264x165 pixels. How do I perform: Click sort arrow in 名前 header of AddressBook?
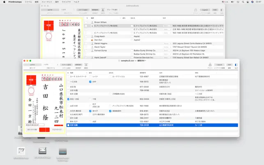pyautogui.click(x=120, y=18)
